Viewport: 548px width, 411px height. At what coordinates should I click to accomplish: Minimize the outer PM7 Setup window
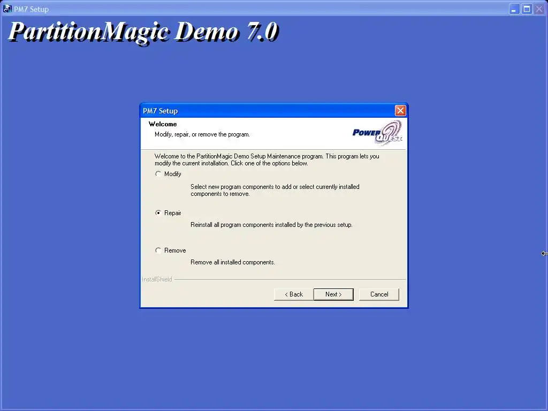tap(514, 9)
